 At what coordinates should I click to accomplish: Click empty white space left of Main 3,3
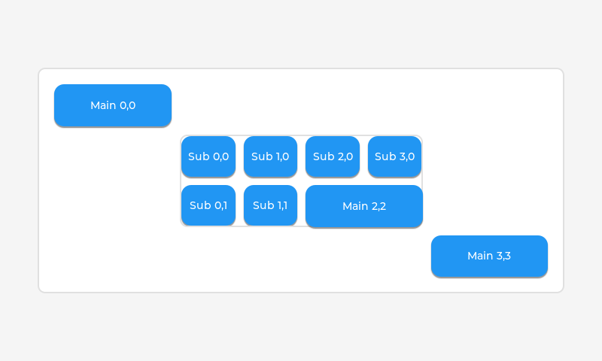[301, 259]
